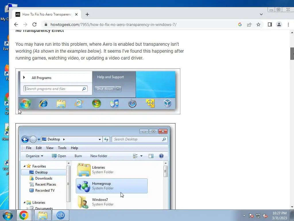The height and width of the screenshot is (221, 294).
Task: Click File menu in Explorer image
Action: (29, 148)
